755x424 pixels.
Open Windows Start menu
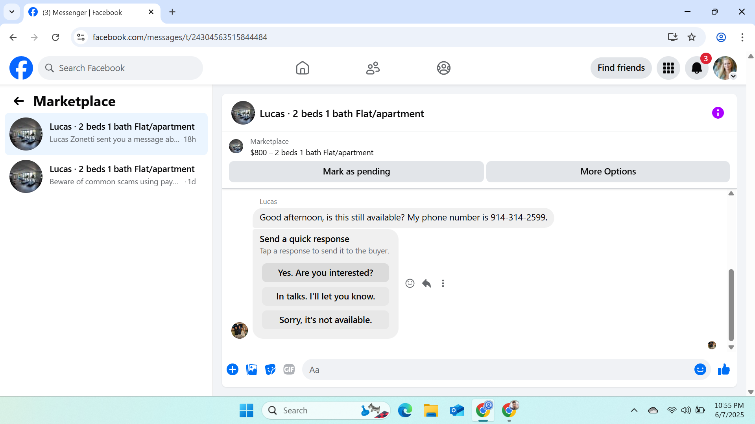pyautogui.click(x=246, y=410)
